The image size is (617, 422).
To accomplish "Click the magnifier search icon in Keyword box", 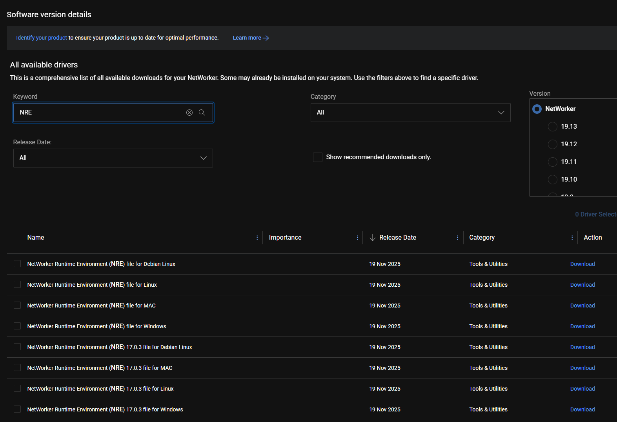I will [x=202, y=113].
